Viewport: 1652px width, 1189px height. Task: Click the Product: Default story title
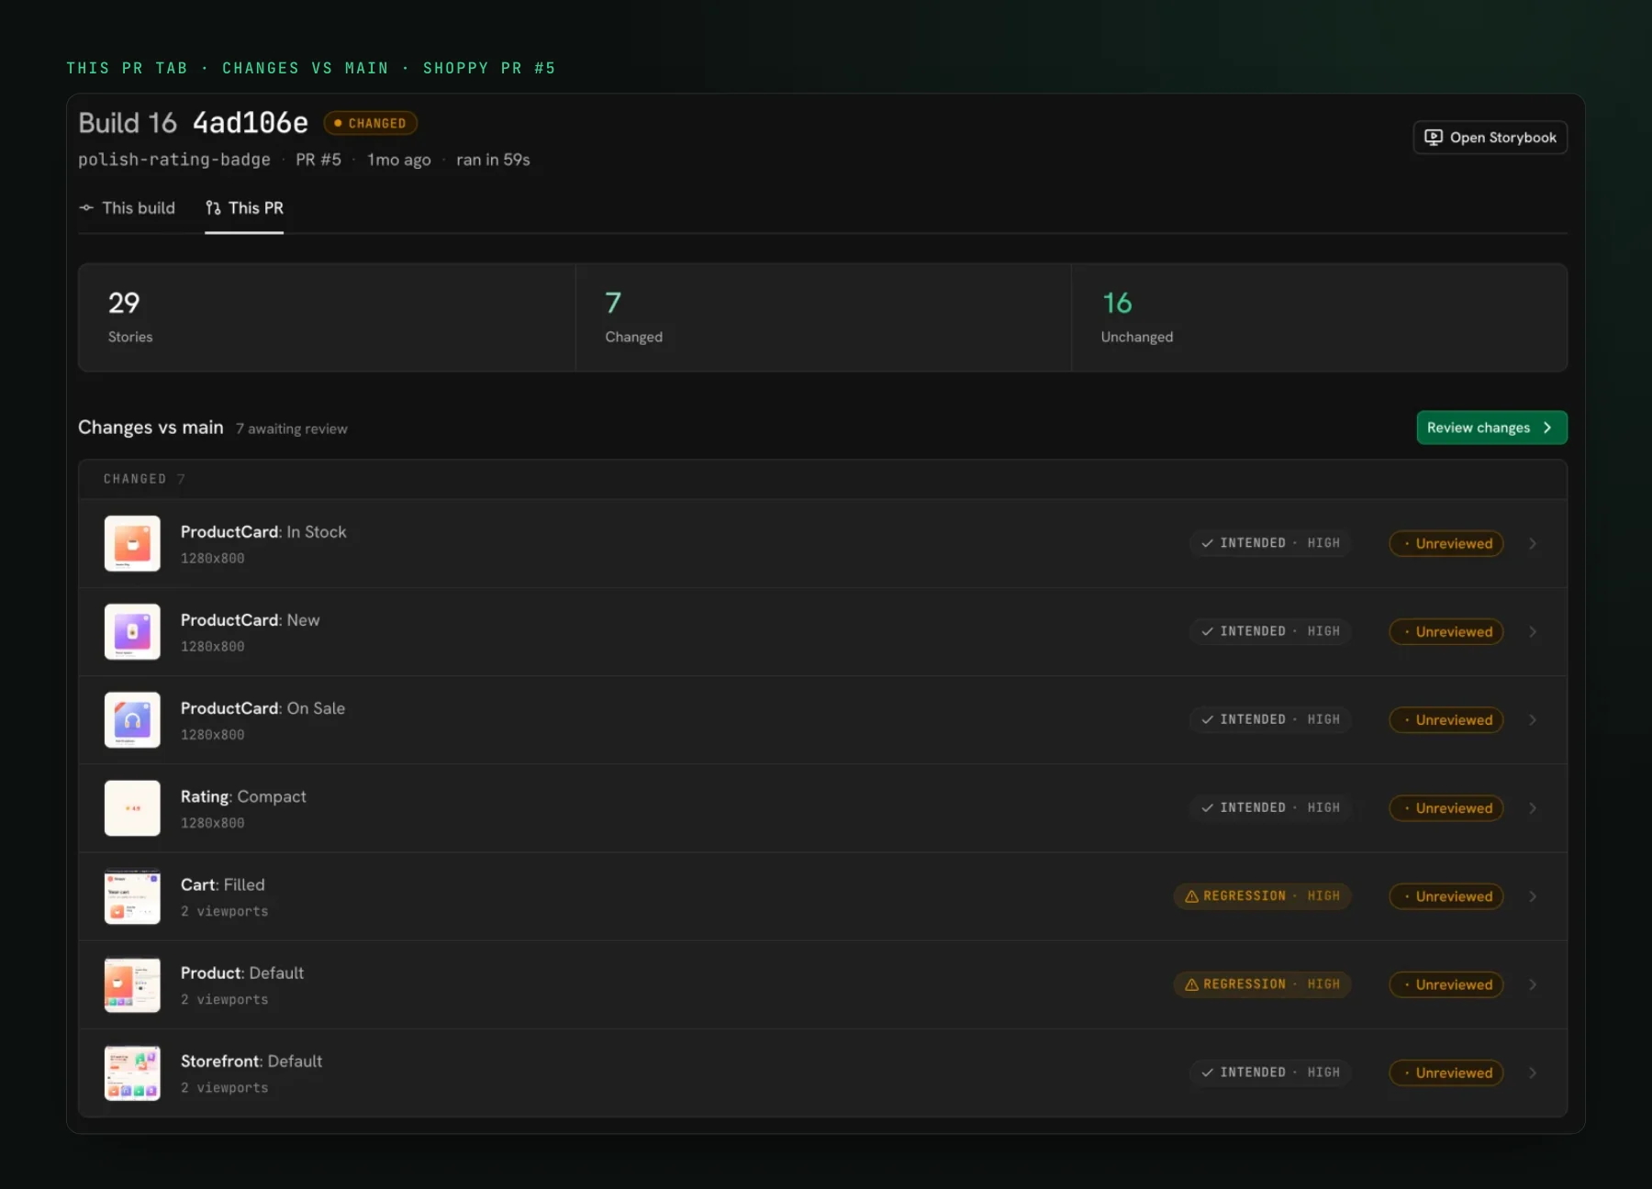[242, 972]
